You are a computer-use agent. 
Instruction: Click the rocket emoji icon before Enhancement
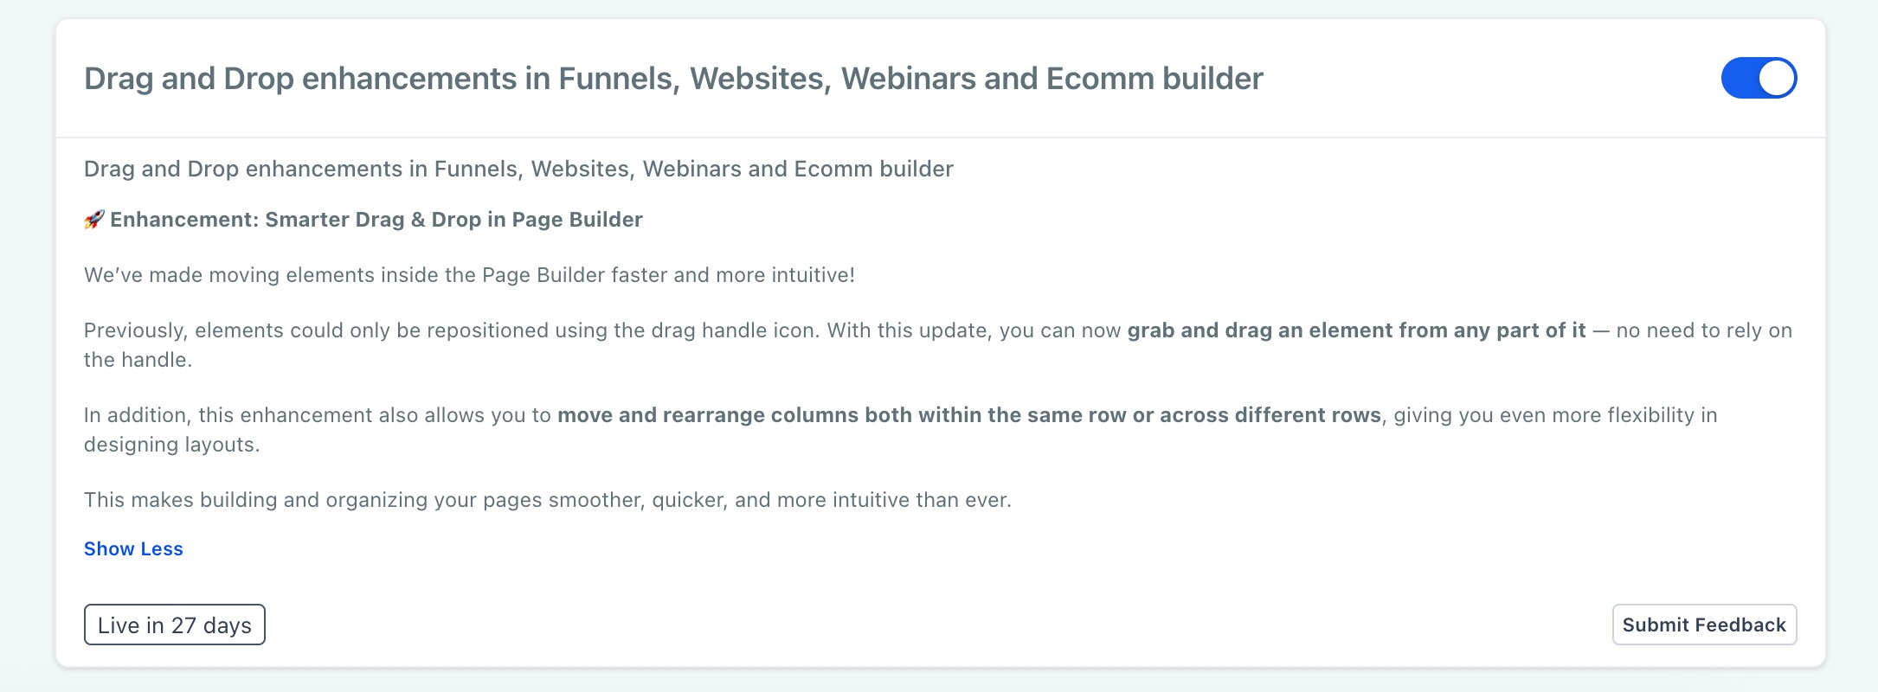click(94, 220)
